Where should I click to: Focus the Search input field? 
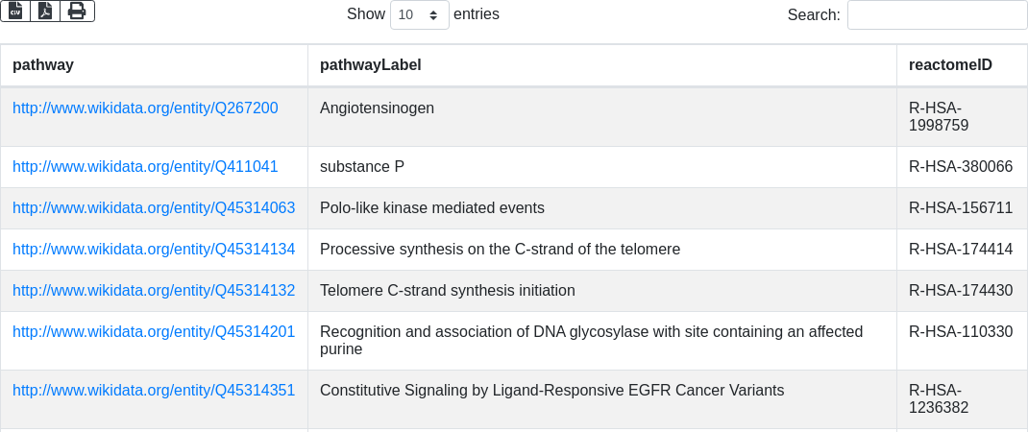click(937, 14)
